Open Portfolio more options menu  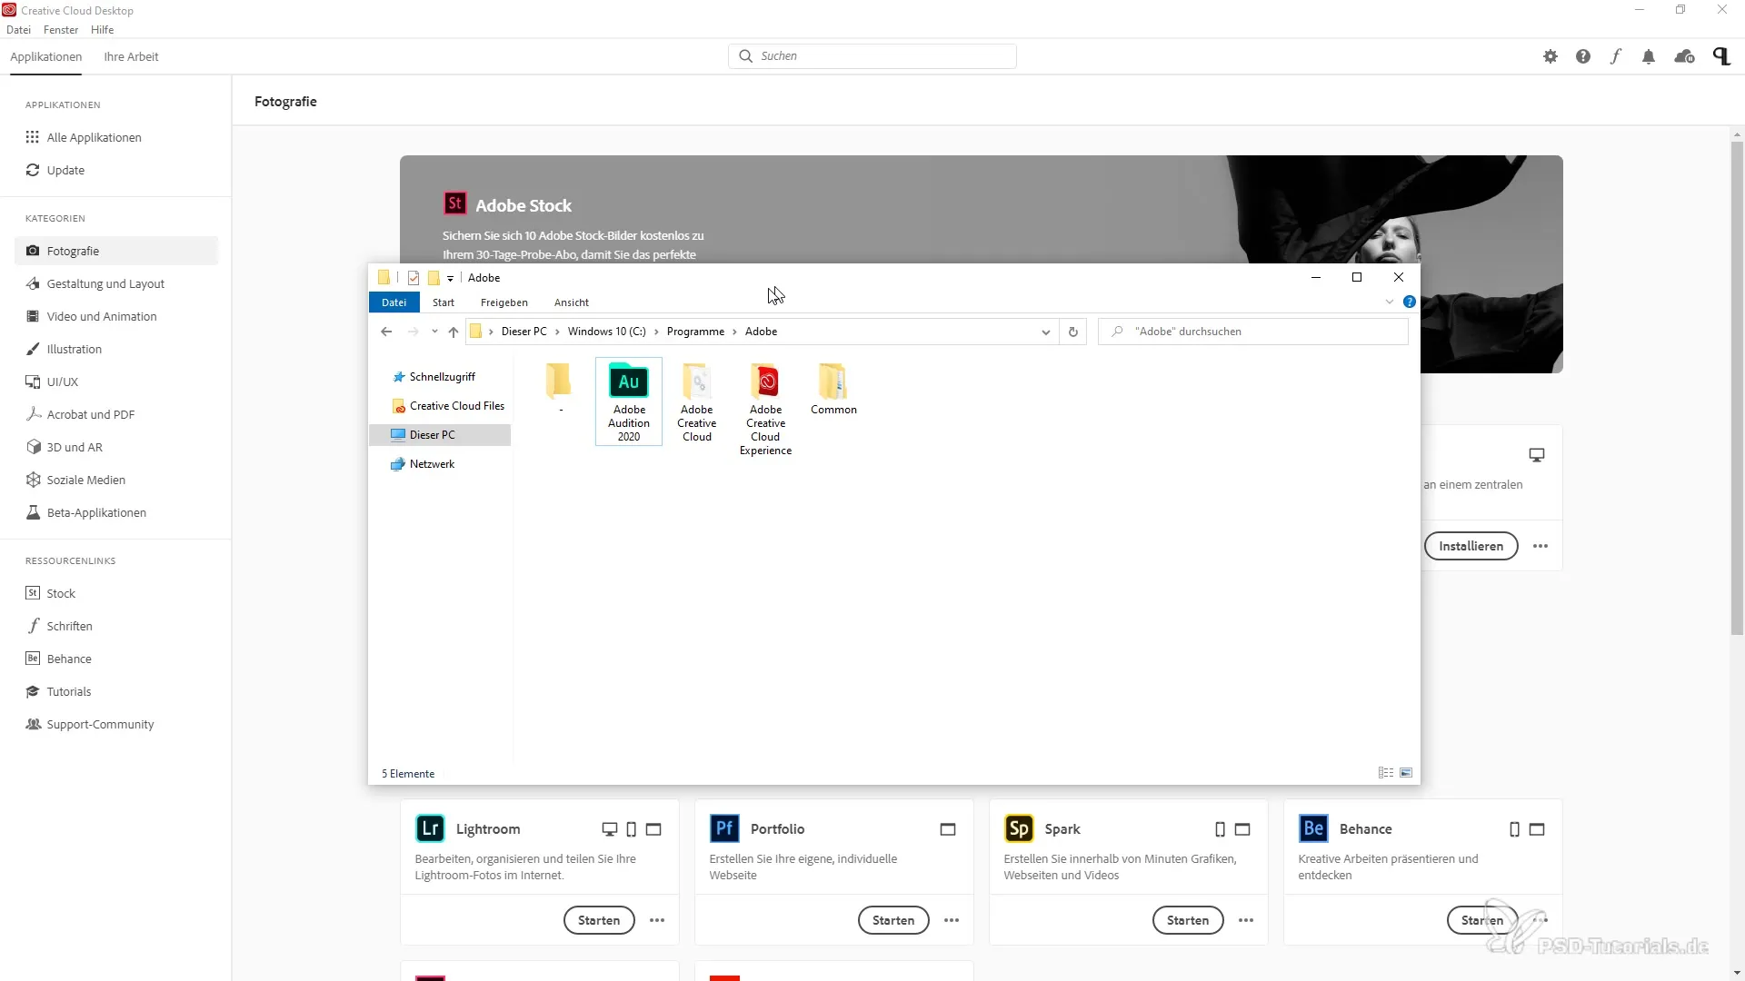pyautogui.click(x=952, y=920)
